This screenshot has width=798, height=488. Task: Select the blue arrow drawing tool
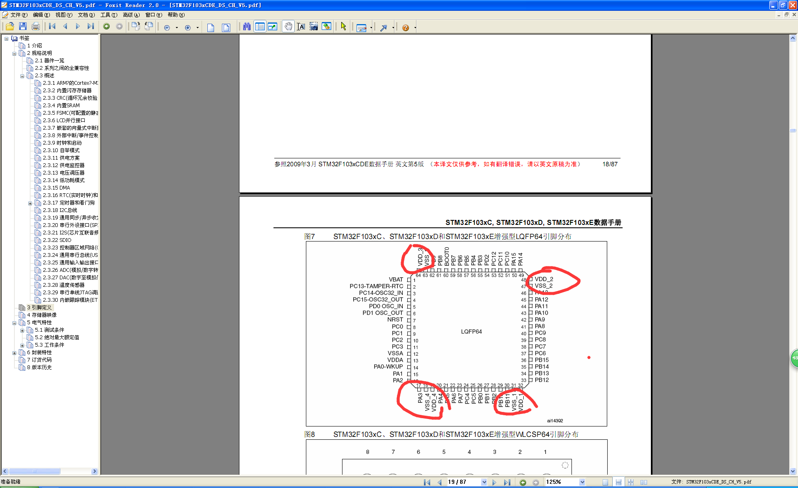tap(384, 27)
